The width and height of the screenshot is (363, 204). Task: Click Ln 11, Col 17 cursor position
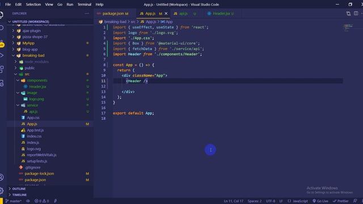click(x=233, y=201)
